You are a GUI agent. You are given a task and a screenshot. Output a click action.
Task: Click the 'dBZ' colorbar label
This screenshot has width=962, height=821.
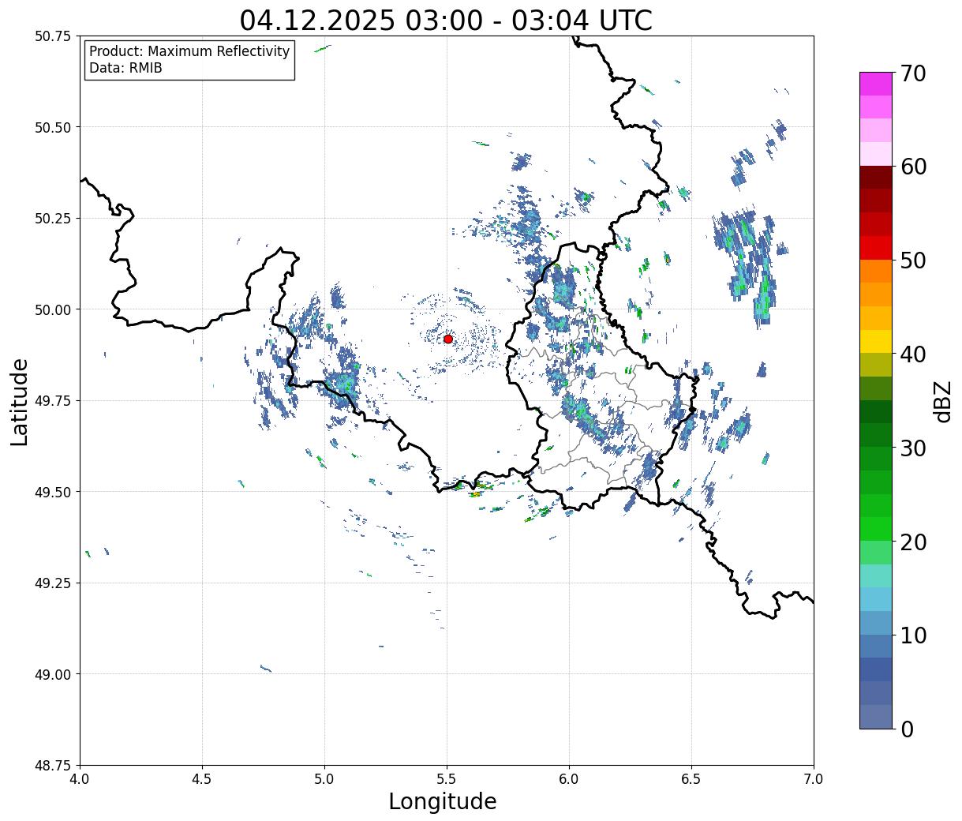point(942,400)
